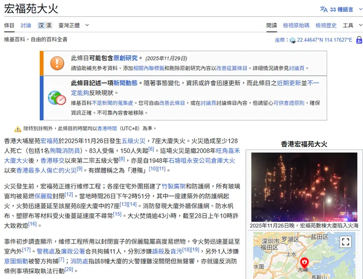This screenshot has height=279, width=363.
Task: Open the 竹製鷹架 link
Action: click(173, 186)
